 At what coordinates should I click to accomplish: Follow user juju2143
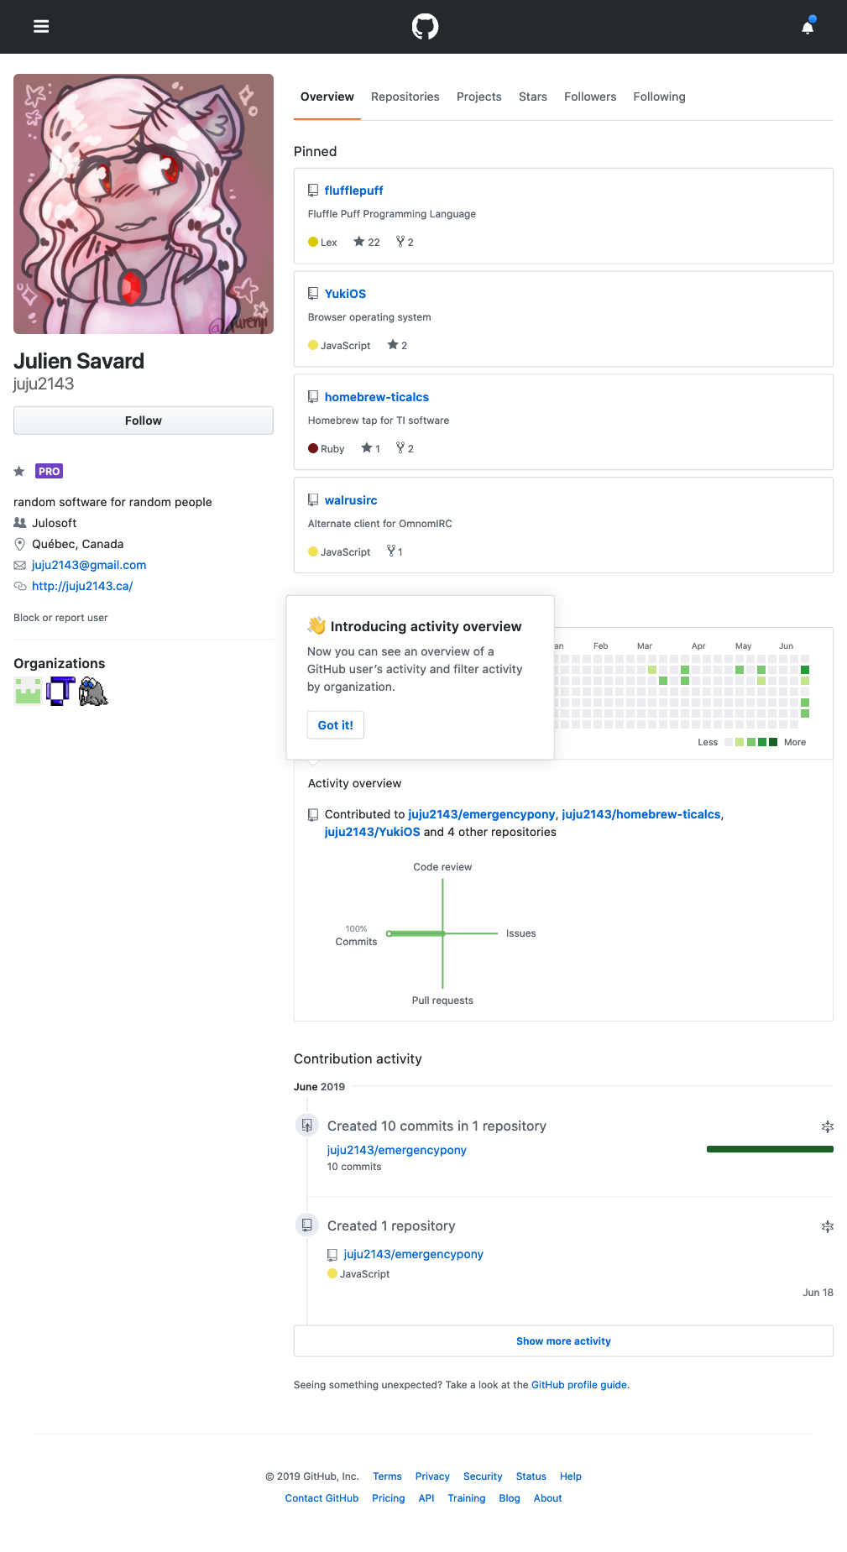click(x=144, y=421)
